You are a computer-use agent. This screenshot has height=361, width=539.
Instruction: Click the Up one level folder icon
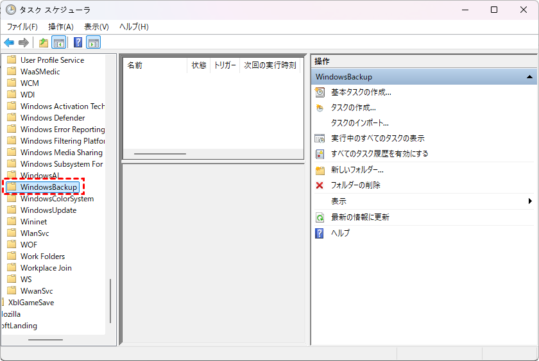[x=44, y=43]
